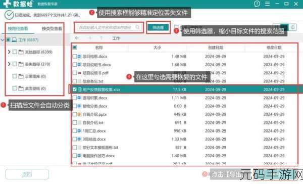303x184 pixels.
Task: Click the PDF icon of 项目说明书.pdf
Action: (x=79, y=73)
